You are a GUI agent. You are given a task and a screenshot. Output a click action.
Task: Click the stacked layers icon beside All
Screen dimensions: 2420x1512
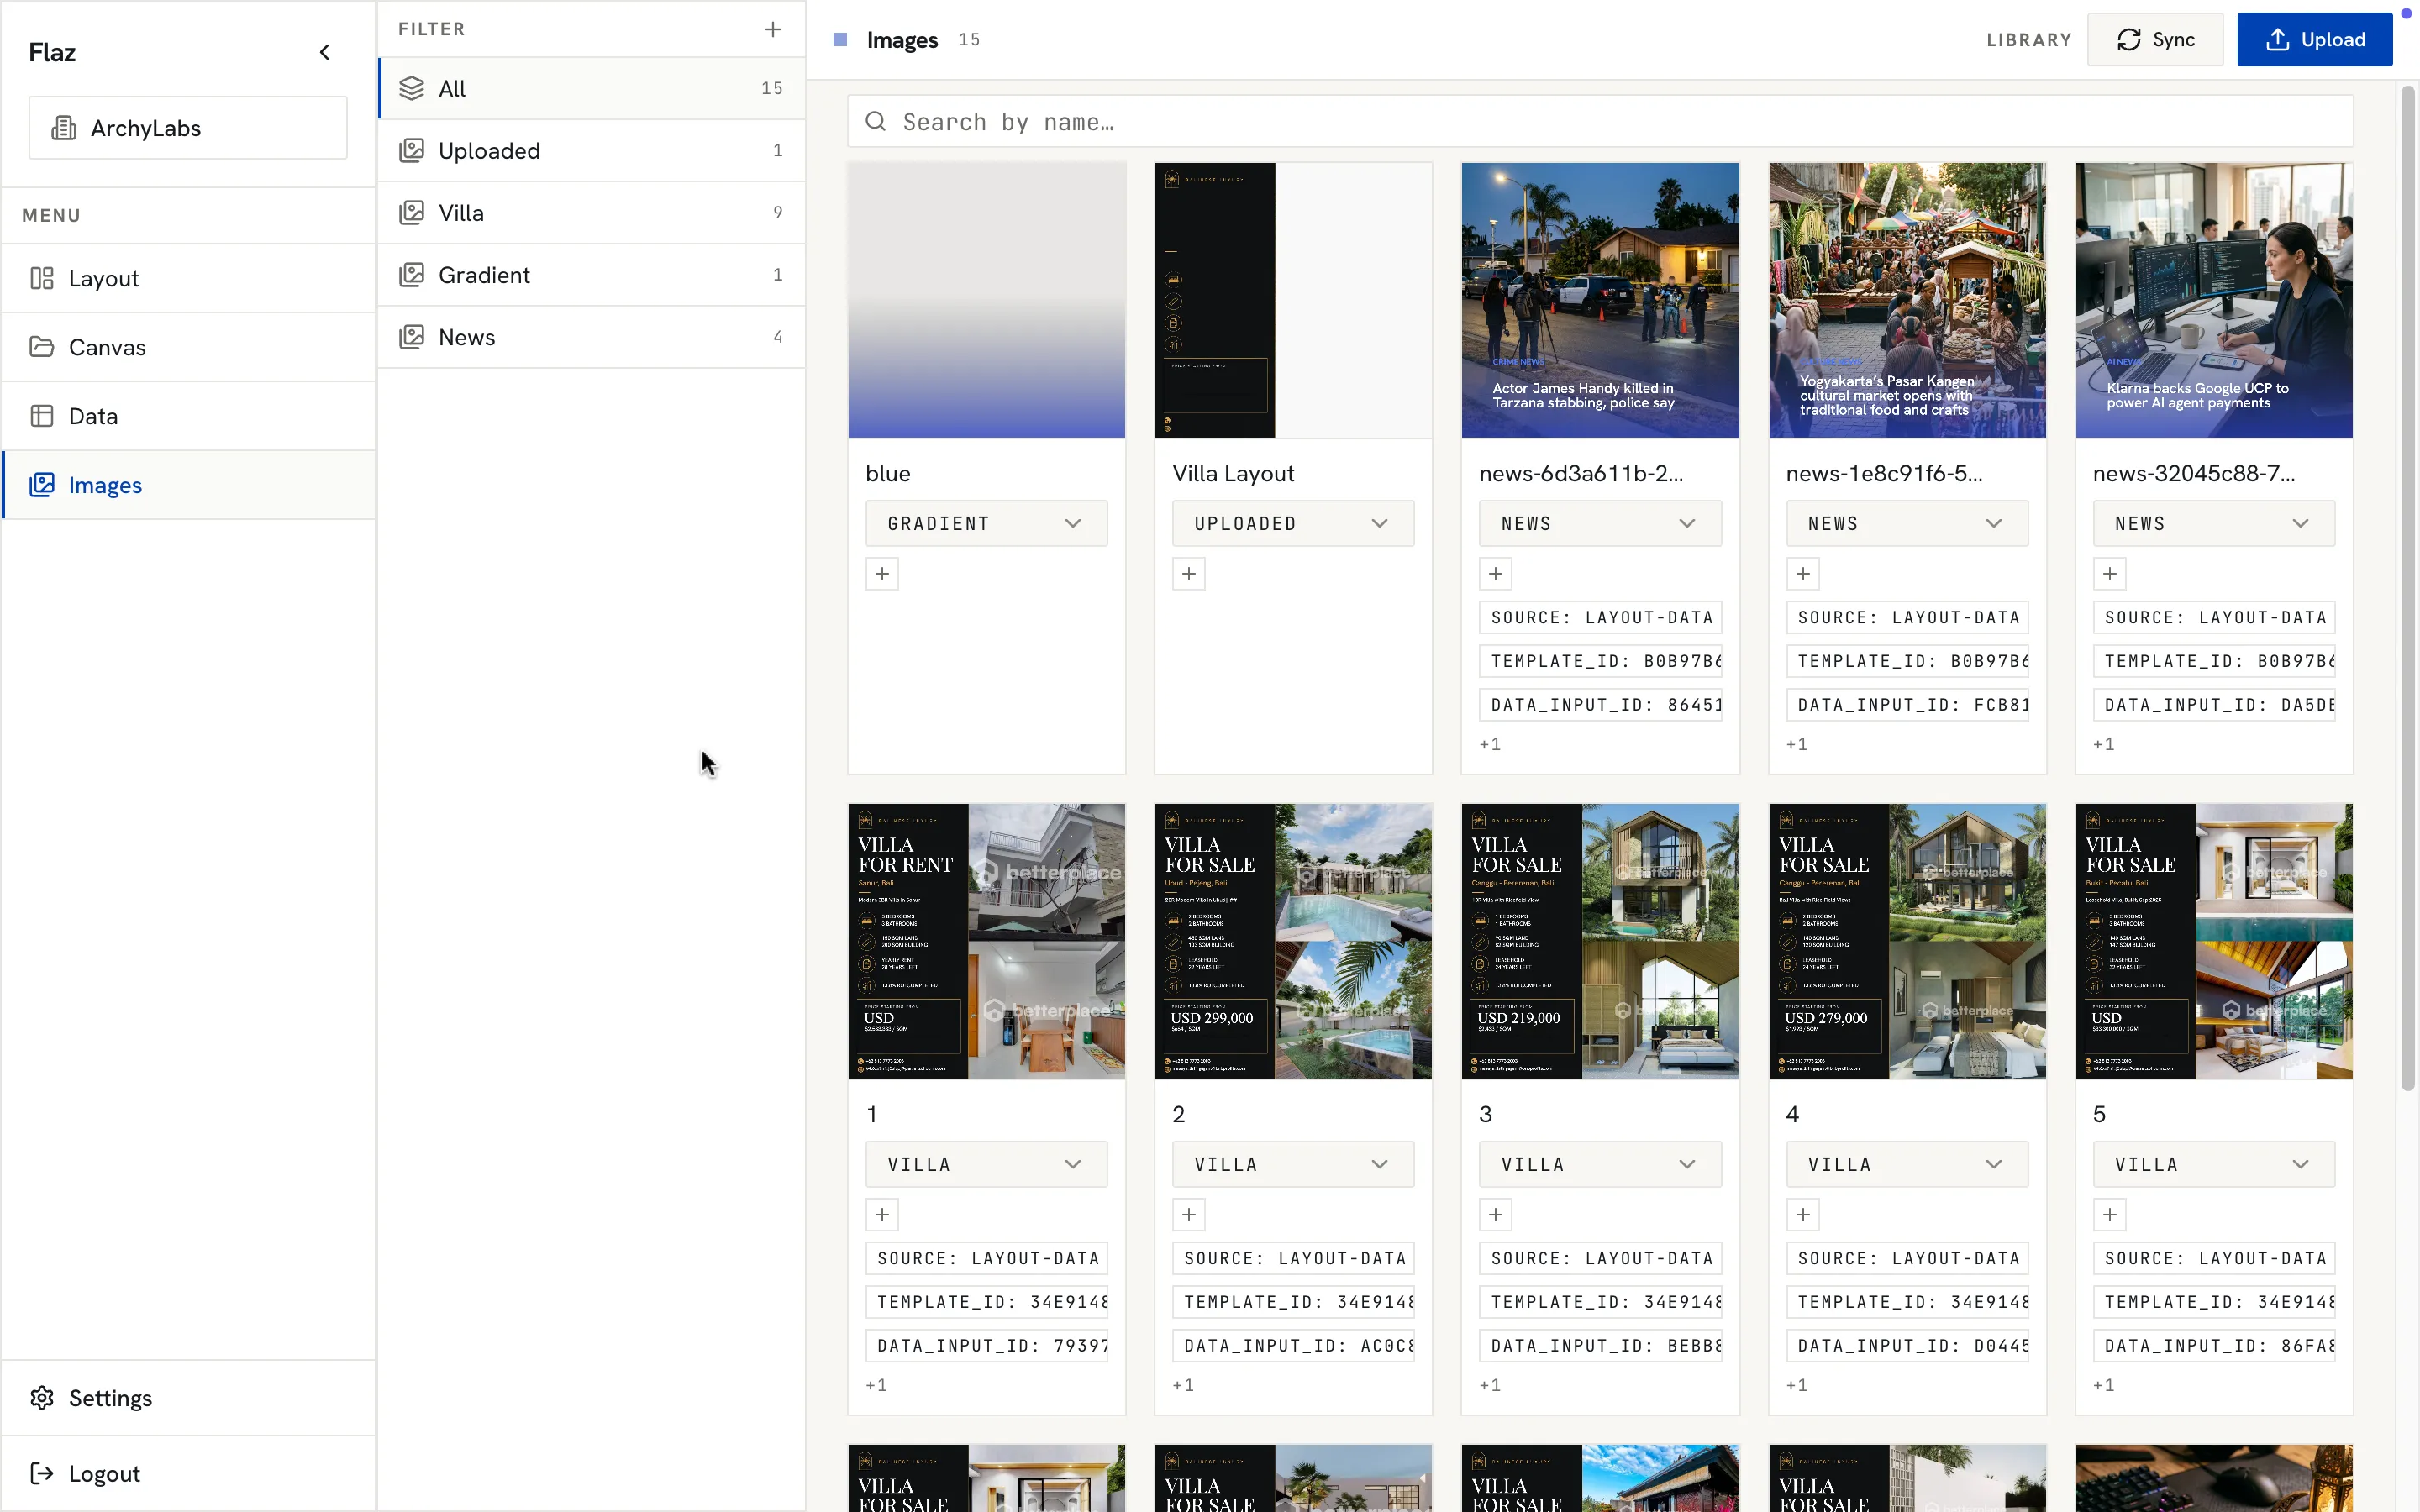coord(412,88)
